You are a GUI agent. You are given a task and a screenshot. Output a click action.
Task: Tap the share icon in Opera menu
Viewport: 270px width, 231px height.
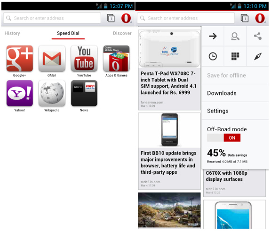tap(258, 36)
